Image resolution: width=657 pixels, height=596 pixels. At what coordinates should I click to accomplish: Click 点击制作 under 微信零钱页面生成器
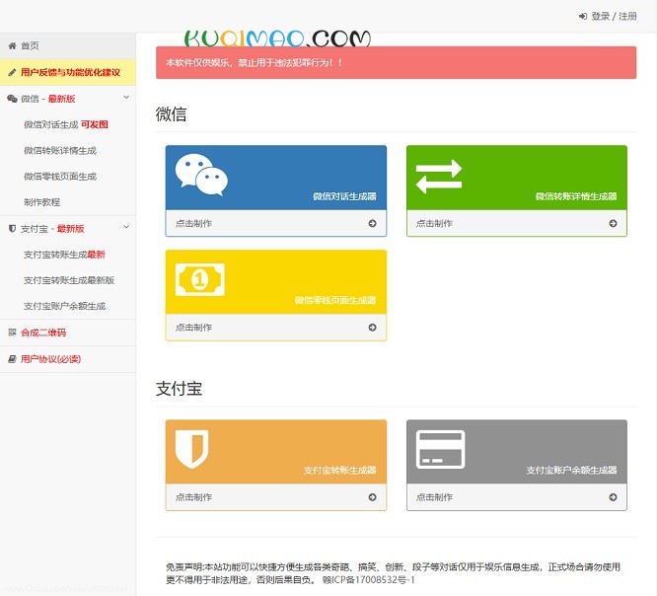(x=193, y=328)
